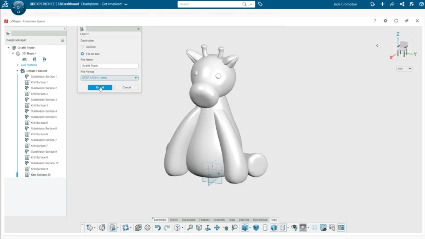Select the 3DDrive destination option
The height and width of the screenshot is (239, 425).
82,47
